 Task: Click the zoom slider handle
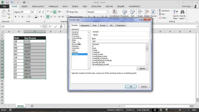click(x=180, y=110)
